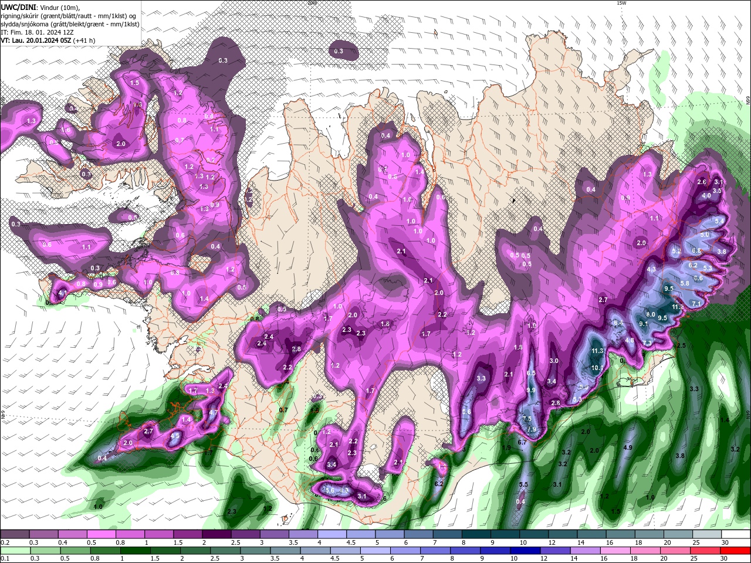Click the 5.8 value in the east

(685, 283)
